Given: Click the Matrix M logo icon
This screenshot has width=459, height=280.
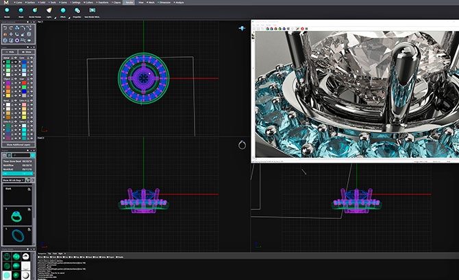Looking at the screenshot, I should (x=5, y=3).
